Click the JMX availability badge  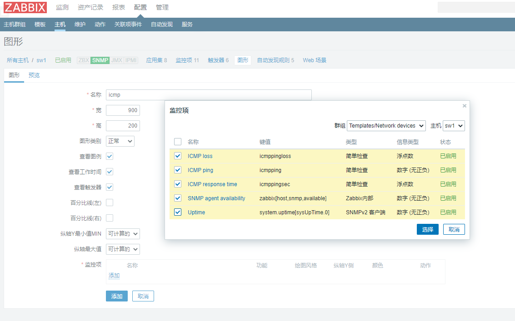[x=117, y=60]
